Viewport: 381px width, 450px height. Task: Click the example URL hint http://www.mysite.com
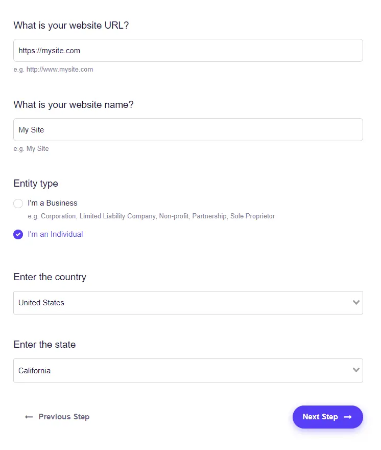[60, 70]
